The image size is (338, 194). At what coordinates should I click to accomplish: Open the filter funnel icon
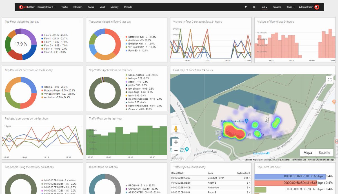coord(246,7)
